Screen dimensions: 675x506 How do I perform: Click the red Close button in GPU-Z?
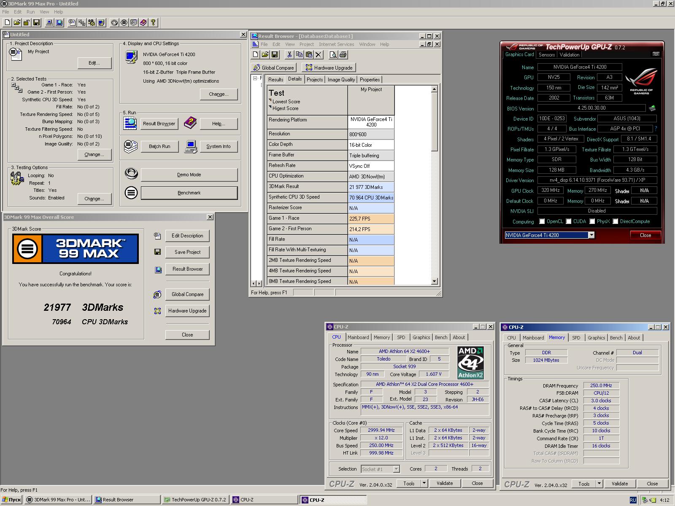tap(645, 235)
